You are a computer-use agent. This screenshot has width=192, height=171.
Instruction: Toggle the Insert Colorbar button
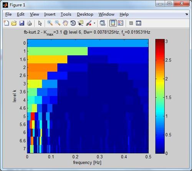(113, 23)
